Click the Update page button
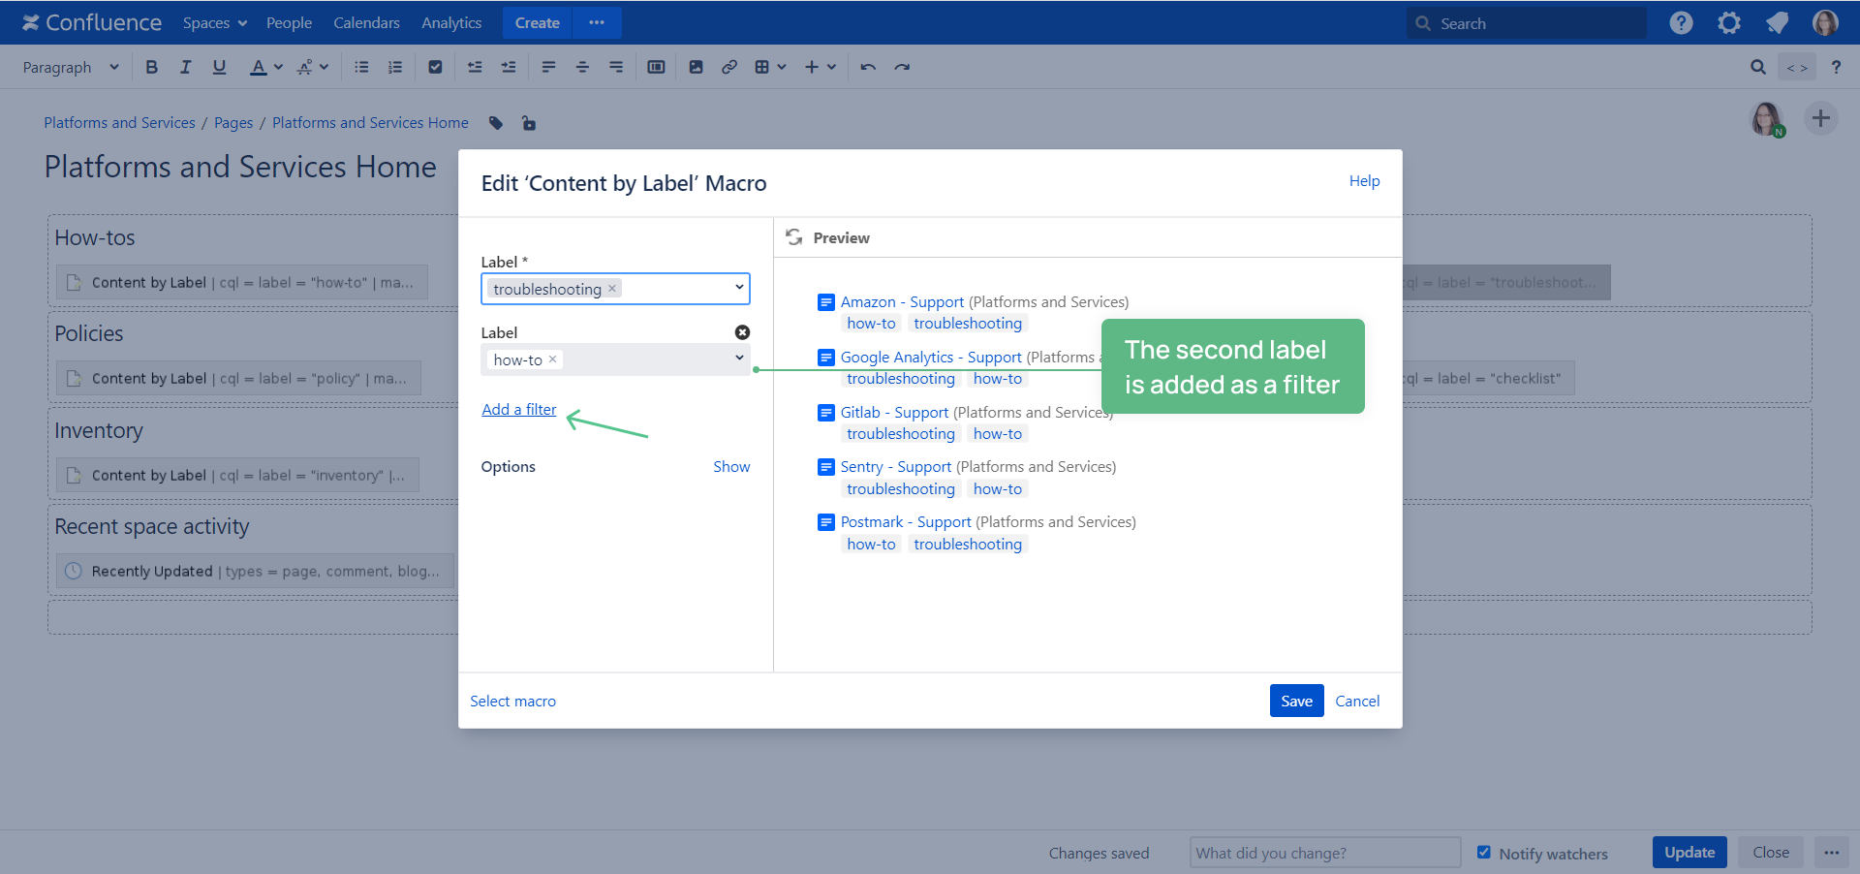Viewport: 1860px width, 874px height. pos(1689,853)
